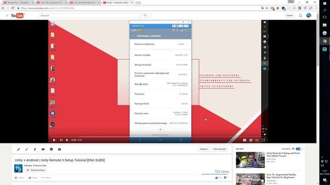Open the account avatar menu
The image size is (330, 185).
[309, 15]
